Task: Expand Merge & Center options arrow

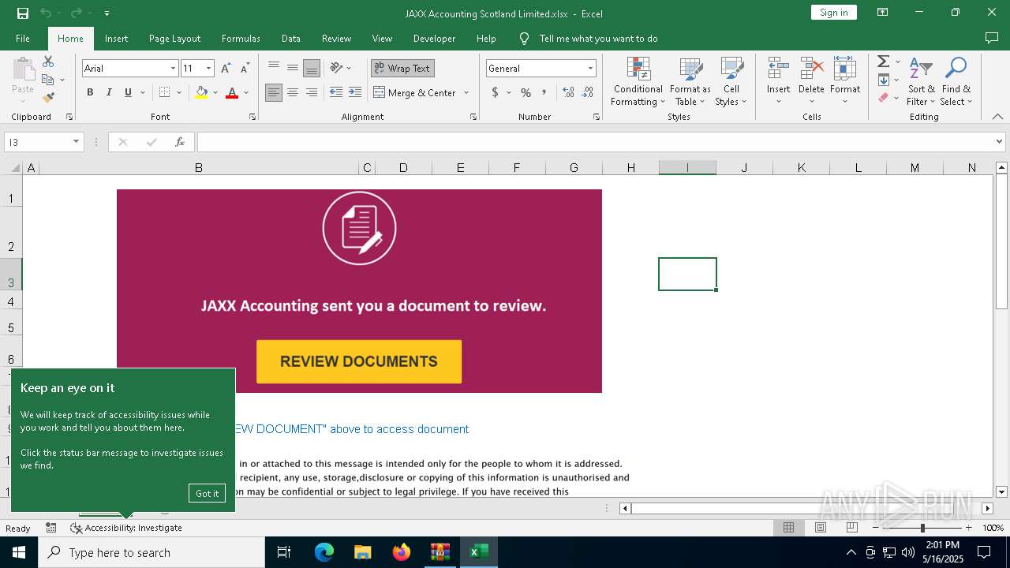Action: point(466,93)
